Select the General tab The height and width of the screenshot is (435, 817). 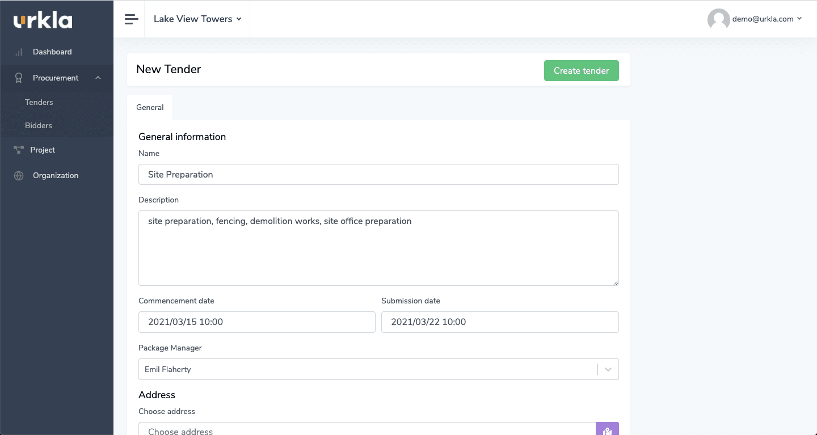tap(150, 107)
